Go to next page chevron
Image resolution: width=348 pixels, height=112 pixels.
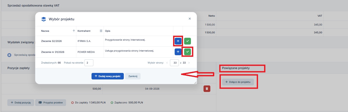pyautogui.click(x=189, y=63)
